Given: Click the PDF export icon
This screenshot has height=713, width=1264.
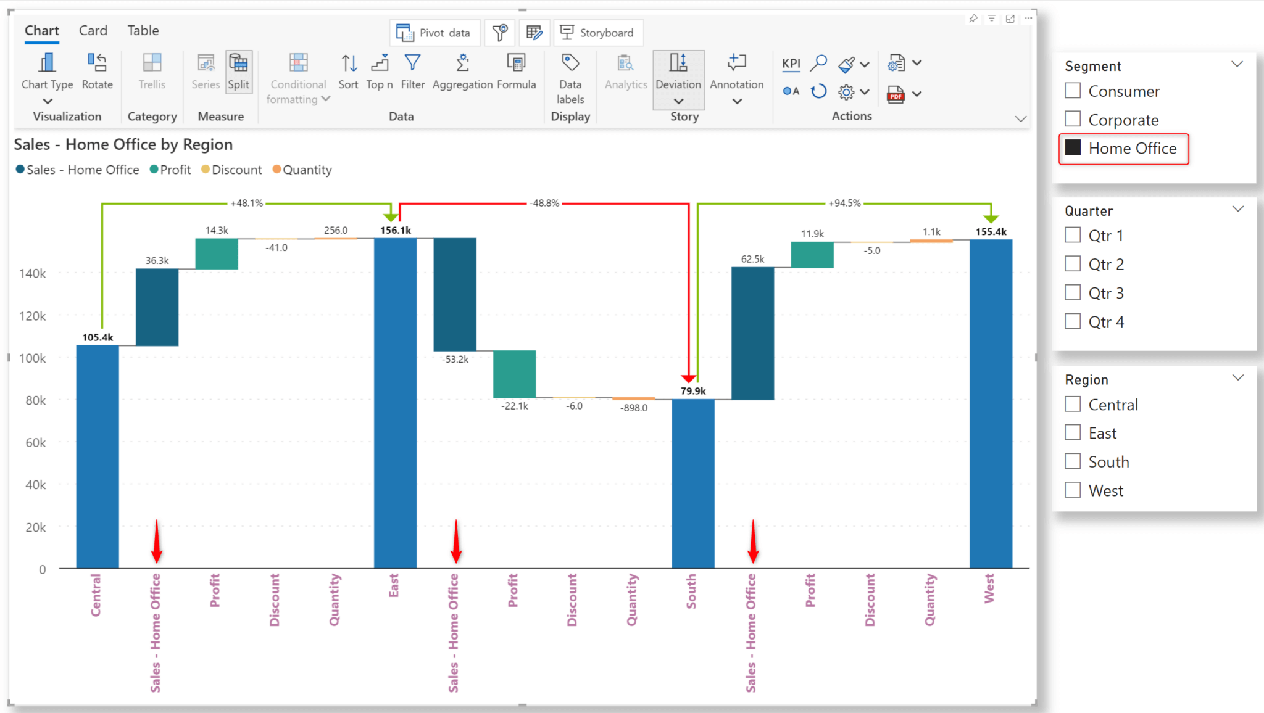Looking at the screenshot, I should (x=896, y=94).
